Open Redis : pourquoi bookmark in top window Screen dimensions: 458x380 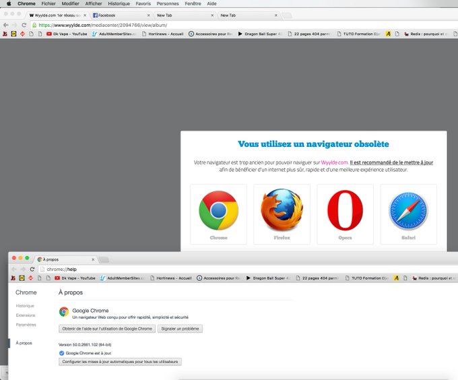click(425, 34)
